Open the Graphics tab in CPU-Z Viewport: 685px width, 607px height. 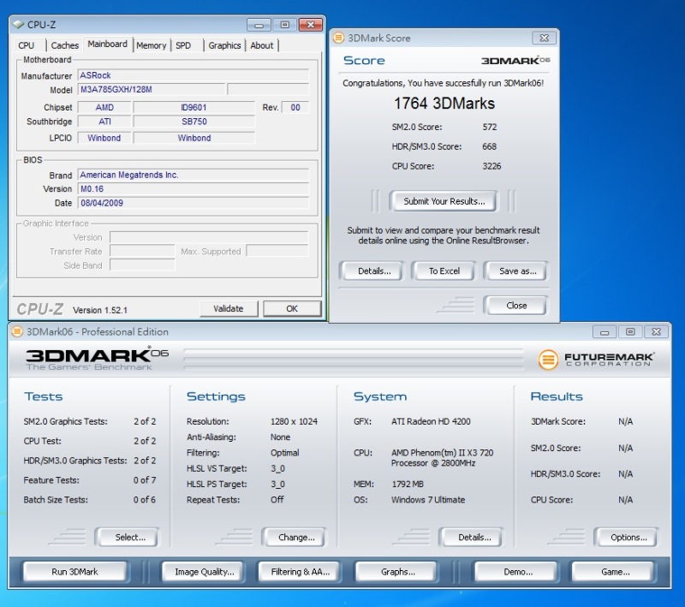224,45
